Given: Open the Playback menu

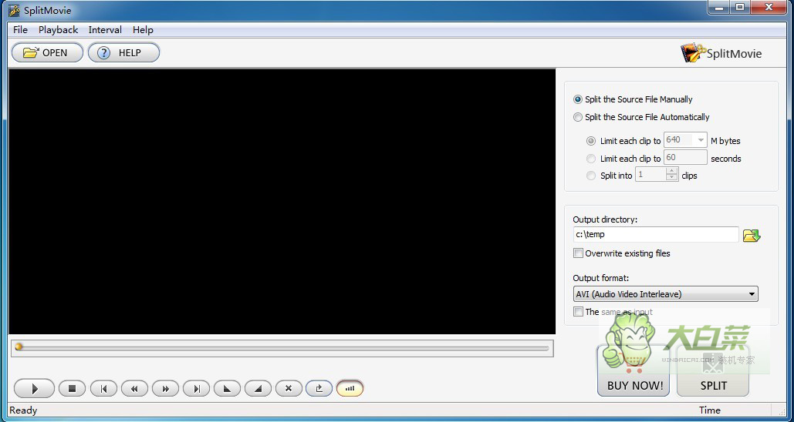Looking at the screenshot, I should (x=58, y=30).
